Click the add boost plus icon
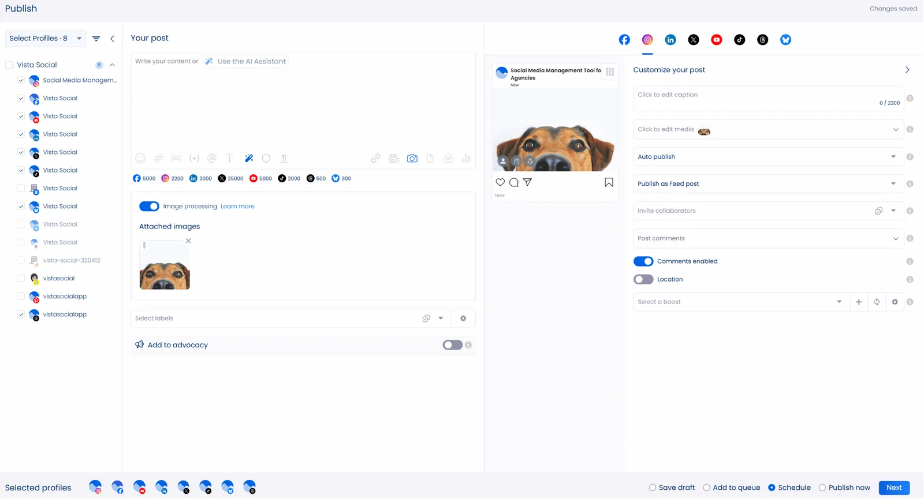The image size is (924, 499). 859,302
